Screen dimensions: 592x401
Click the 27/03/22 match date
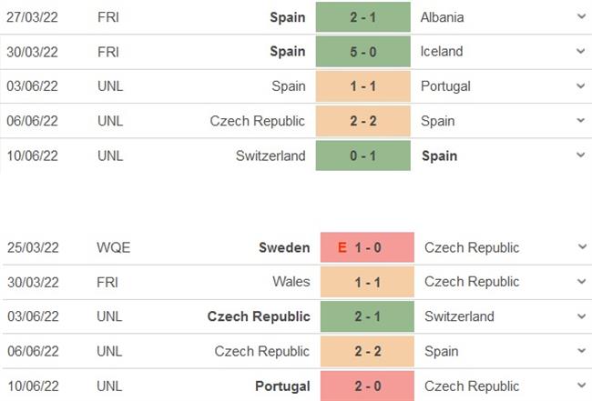(32, 17)
